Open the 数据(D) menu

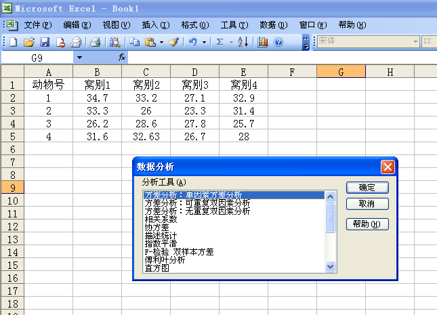[x=274, y=25]
